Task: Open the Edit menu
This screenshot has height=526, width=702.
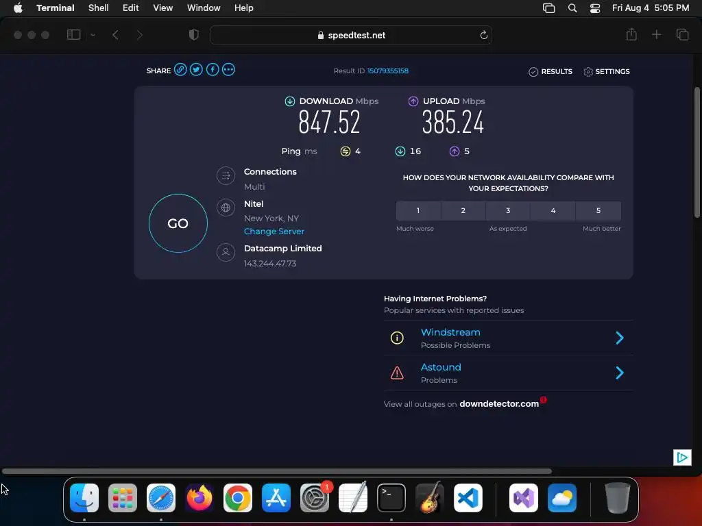Action: pyautogui.click(x=131, y=8)
